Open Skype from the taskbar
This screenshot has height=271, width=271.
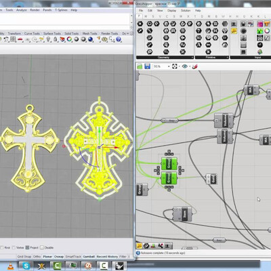(26, 266)
